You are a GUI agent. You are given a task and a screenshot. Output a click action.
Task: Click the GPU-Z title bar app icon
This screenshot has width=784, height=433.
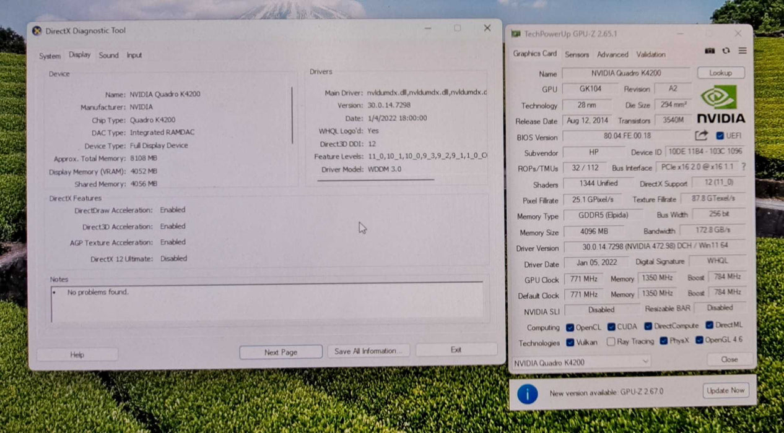(x=516, y=34)
